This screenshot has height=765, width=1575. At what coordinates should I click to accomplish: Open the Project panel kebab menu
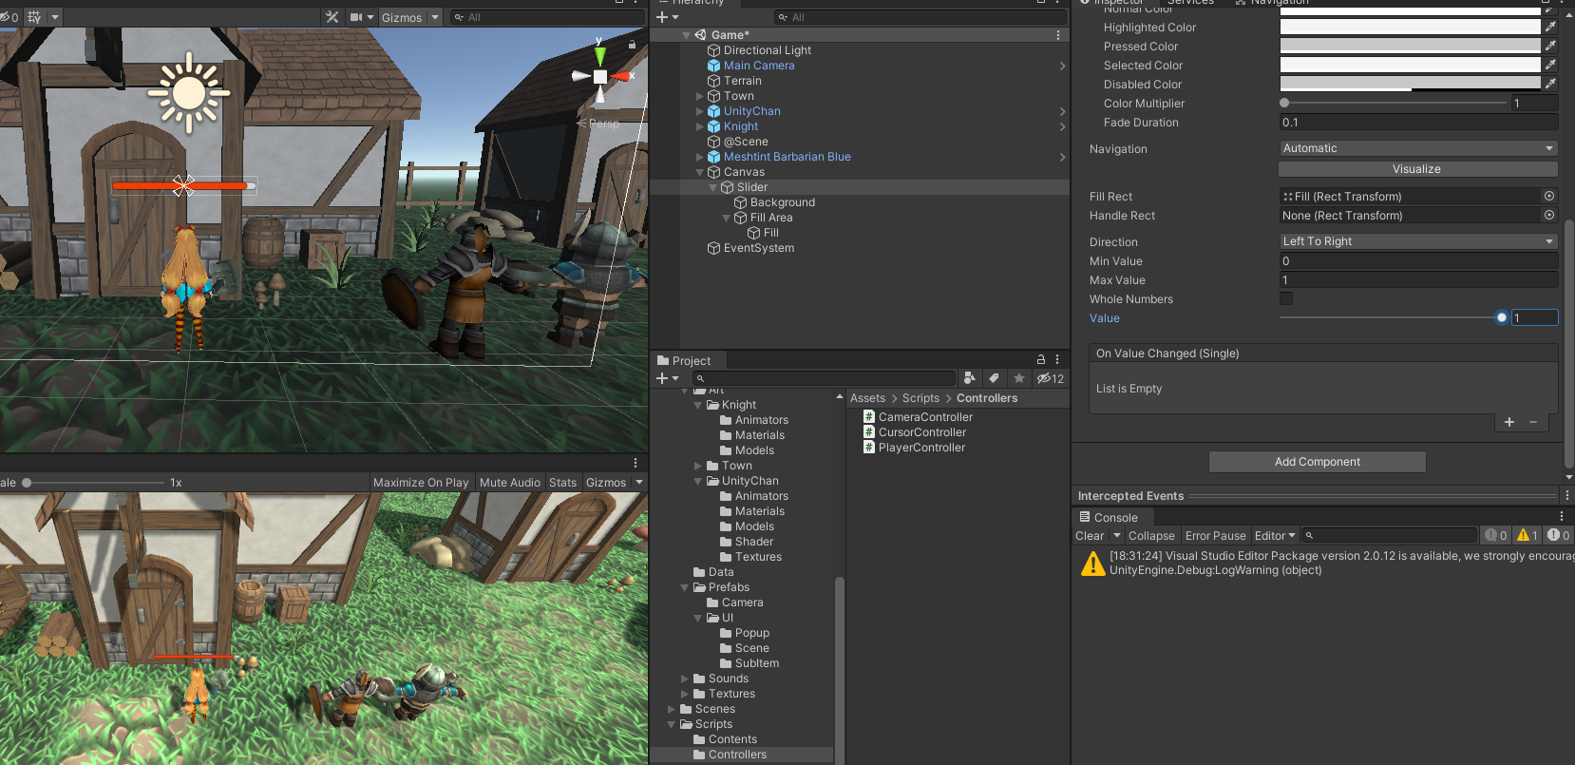(1057, 360)
